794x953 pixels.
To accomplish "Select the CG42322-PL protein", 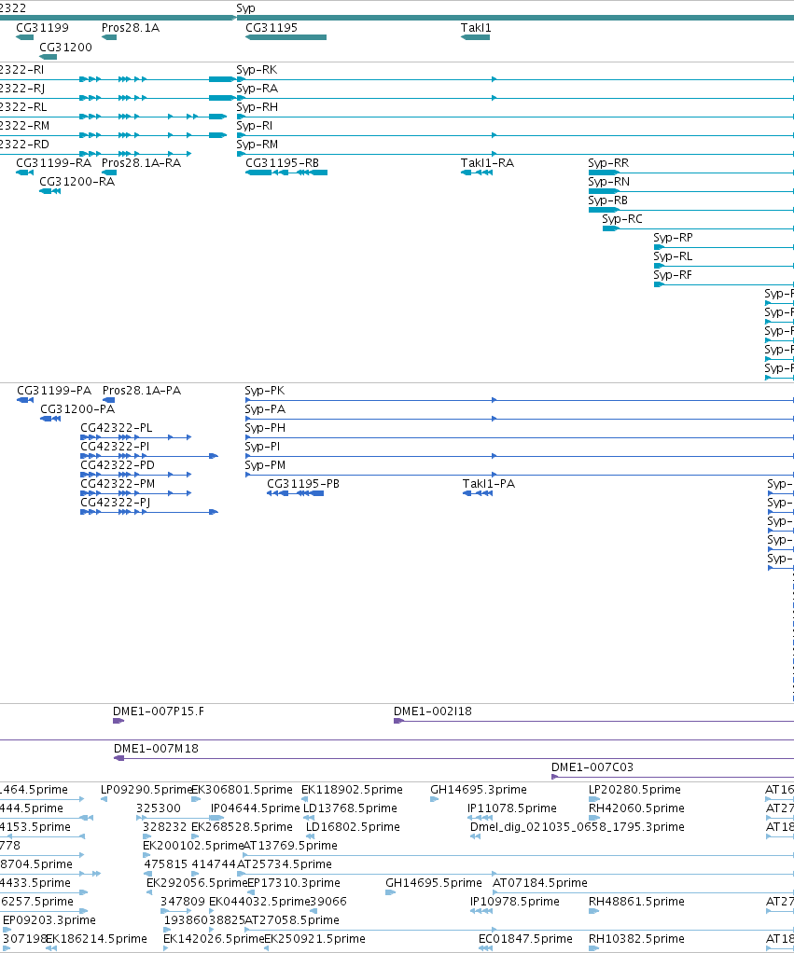I will (x=136, y=437).
